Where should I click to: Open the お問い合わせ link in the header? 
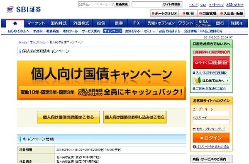(x=235, y=5)
